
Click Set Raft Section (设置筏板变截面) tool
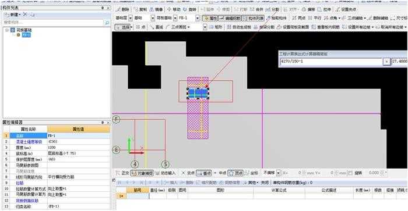(x=293, y=27)
